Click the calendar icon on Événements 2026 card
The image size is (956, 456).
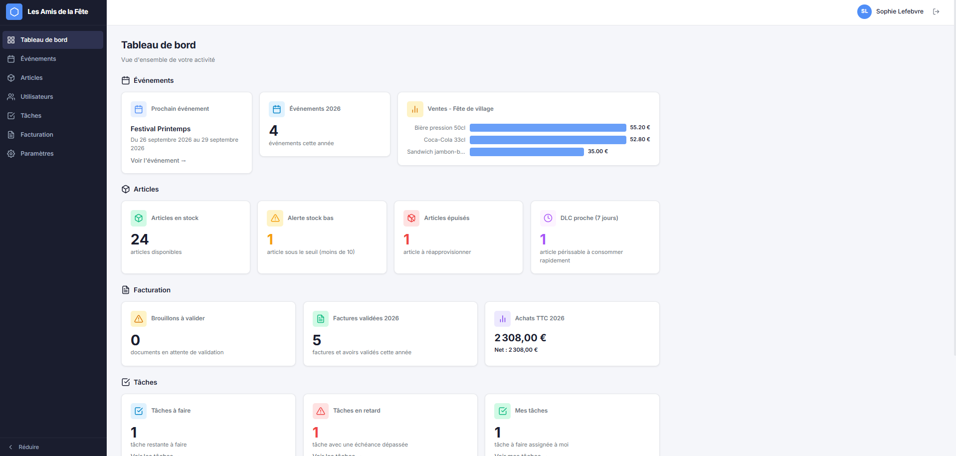point(277,109)
